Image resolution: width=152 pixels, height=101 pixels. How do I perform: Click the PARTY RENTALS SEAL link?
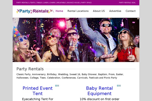[x=127, y=3]
